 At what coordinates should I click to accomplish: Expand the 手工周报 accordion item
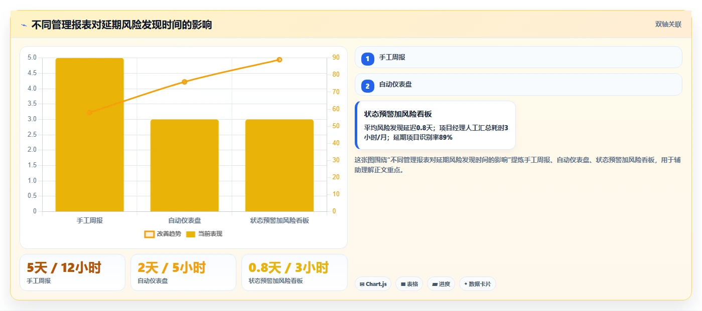click(518, 57)
